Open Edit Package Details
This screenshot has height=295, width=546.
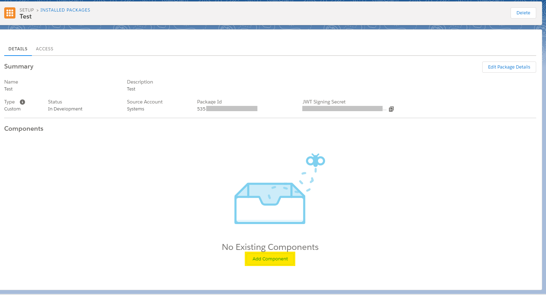[509, 67]
